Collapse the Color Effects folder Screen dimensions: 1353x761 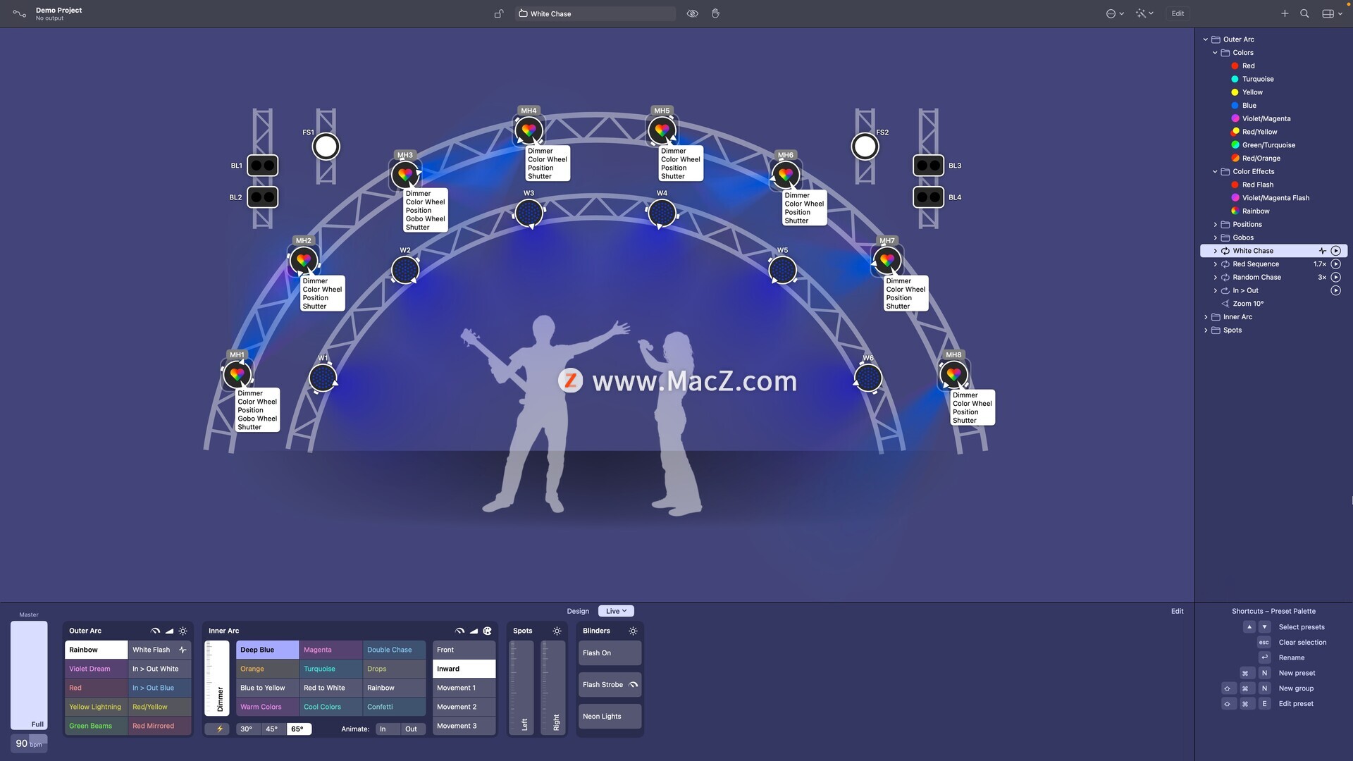pyautogui.click(x=1215, y=172)
